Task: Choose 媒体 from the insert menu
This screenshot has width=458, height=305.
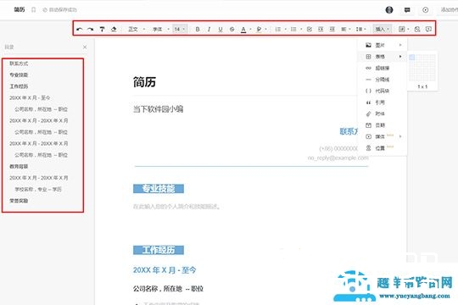Action: click(x=383, y=136)
